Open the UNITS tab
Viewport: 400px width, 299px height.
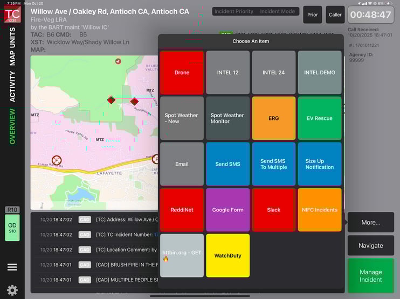(x=12, y=38)
